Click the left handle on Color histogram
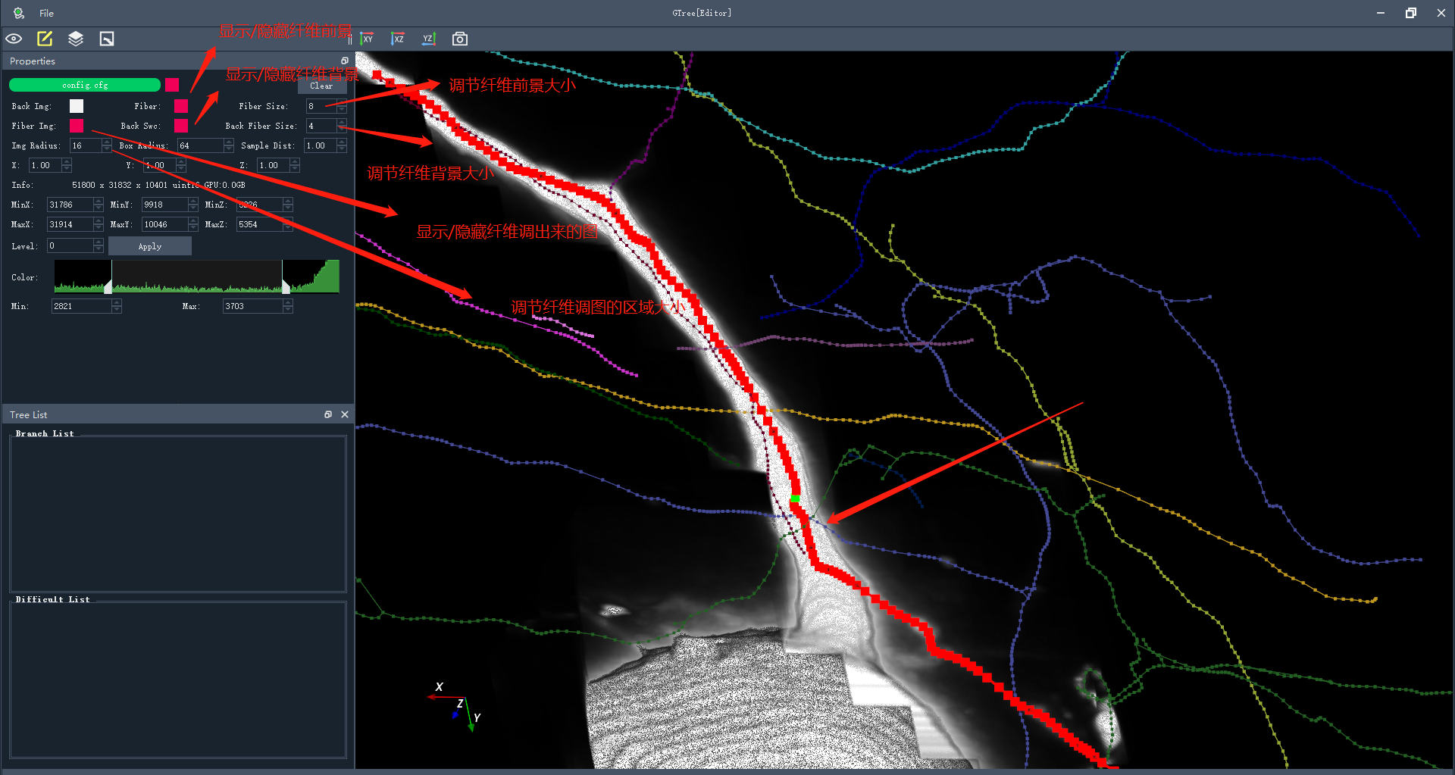The image size is (1455, 775). point(108,287)
